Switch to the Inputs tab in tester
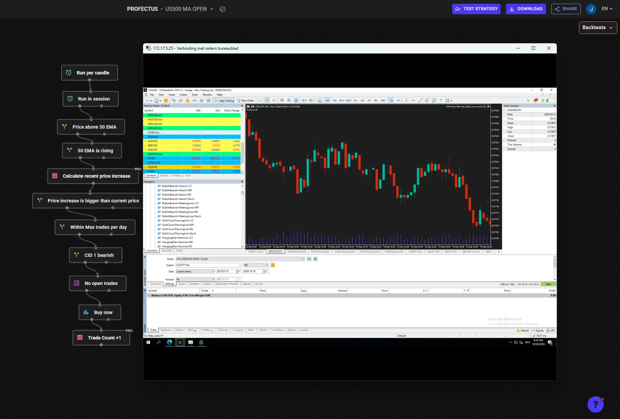Screen dimensions: 620x419 (x=182, y=284)
